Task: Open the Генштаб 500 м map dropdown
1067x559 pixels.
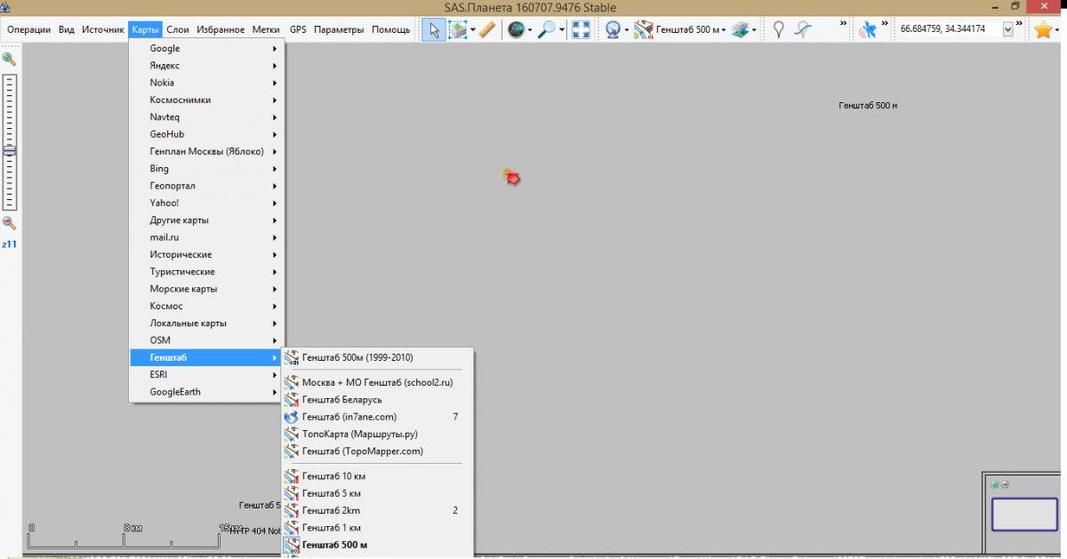Action: pyautogui.click(x=681, y=30)
